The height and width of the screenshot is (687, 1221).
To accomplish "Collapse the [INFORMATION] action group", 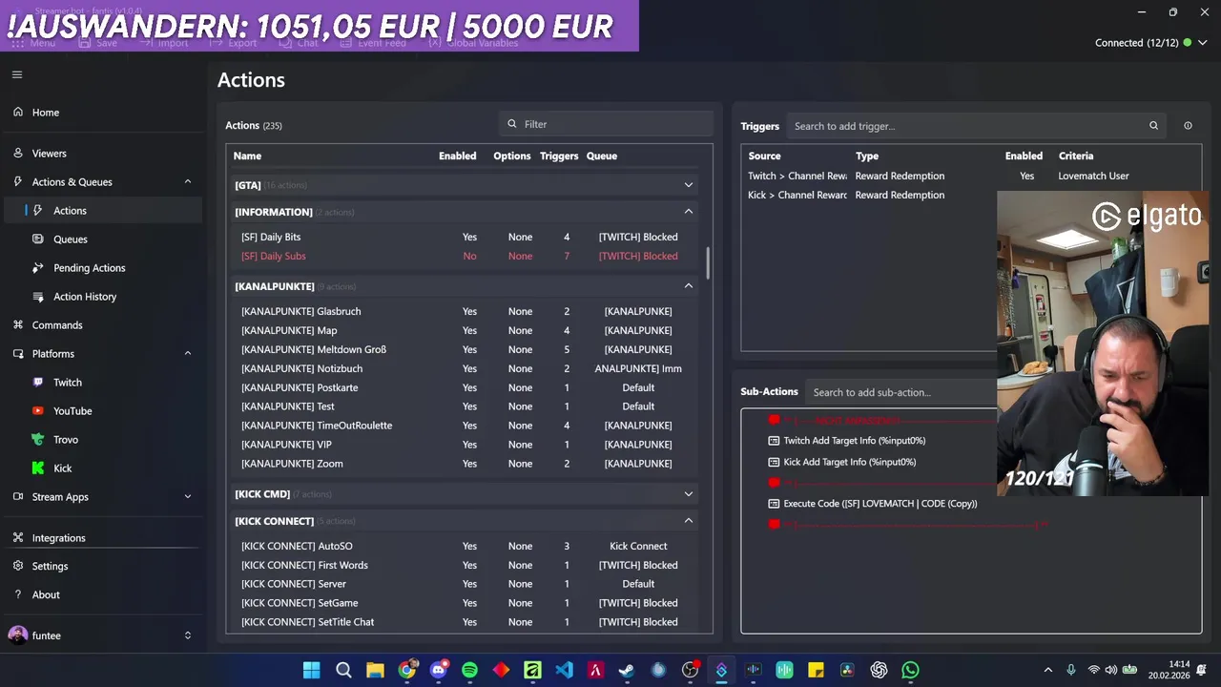I will [689, 211].
